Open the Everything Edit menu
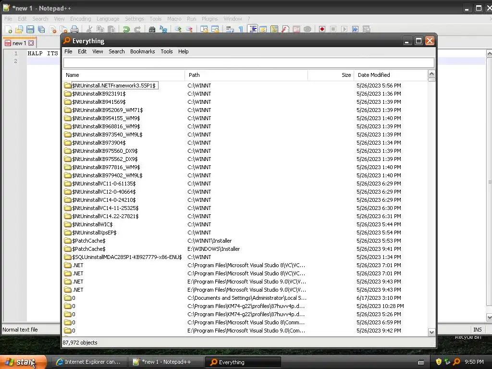This screenshot has height=369, width=492. [x=82, y=51]
